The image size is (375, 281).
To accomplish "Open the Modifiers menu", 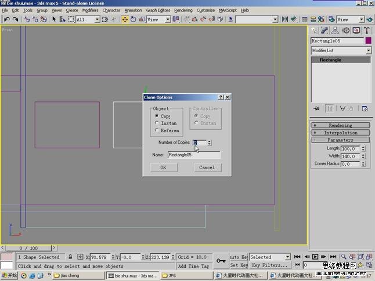I will tap(90, 10).
